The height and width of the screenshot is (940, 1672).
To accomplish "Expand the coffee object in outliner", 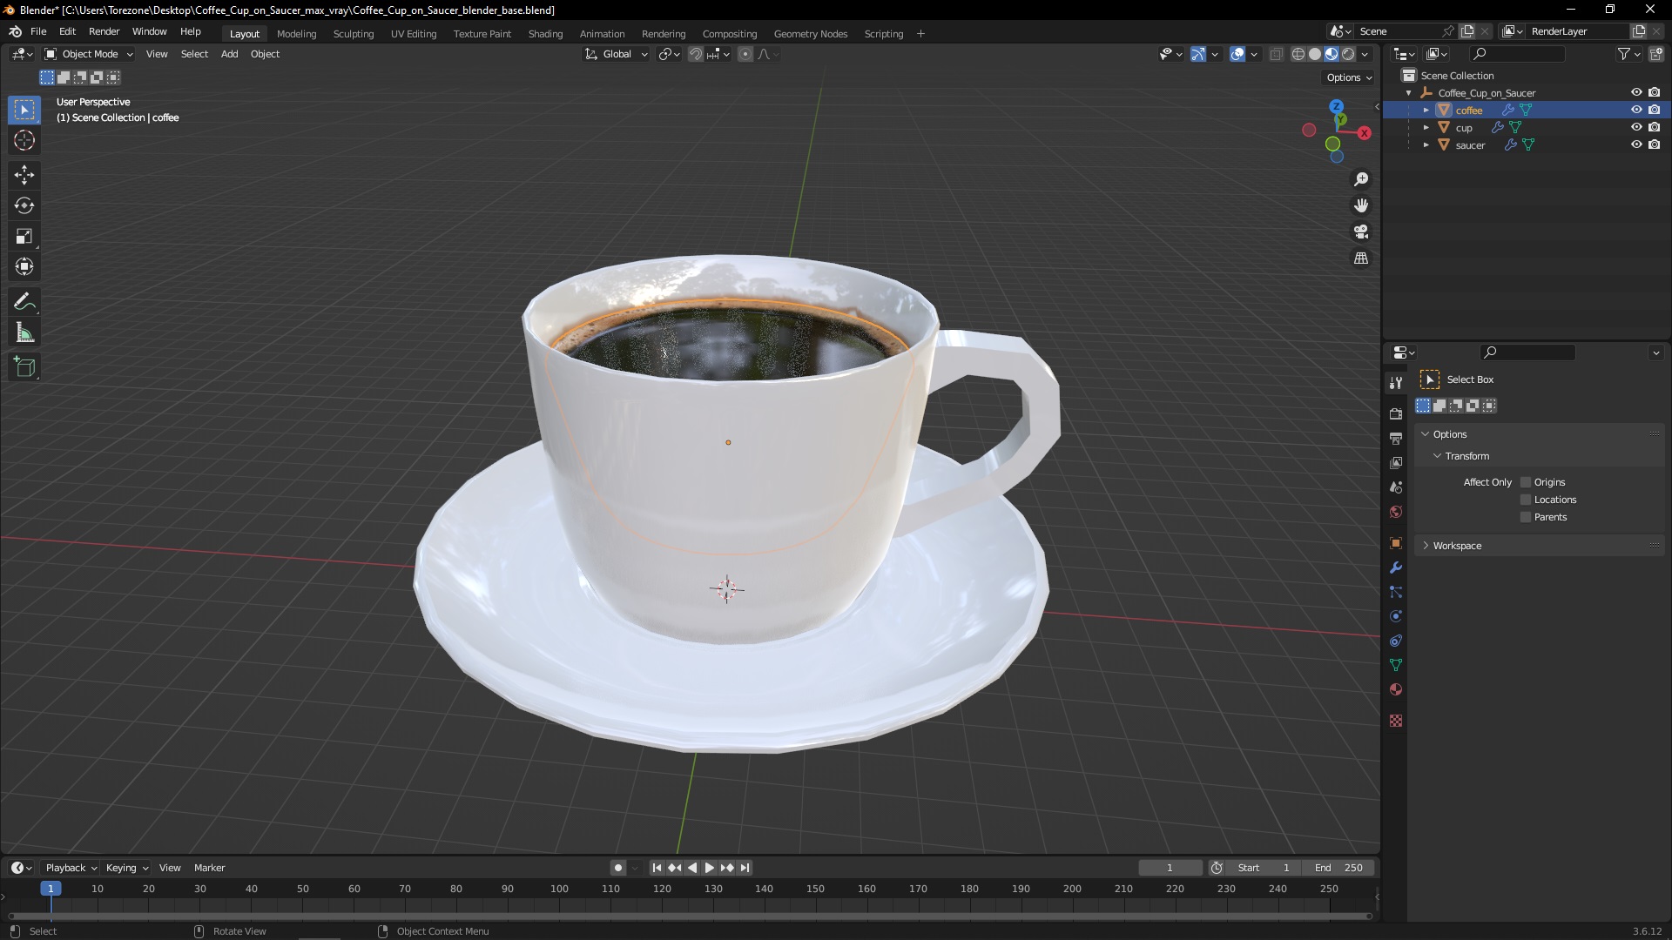I will [1426, 110].
